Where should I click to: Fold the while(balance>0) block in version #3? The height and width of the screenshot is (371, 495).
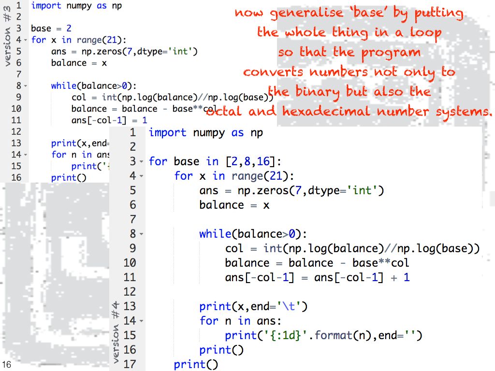(25, 86)
